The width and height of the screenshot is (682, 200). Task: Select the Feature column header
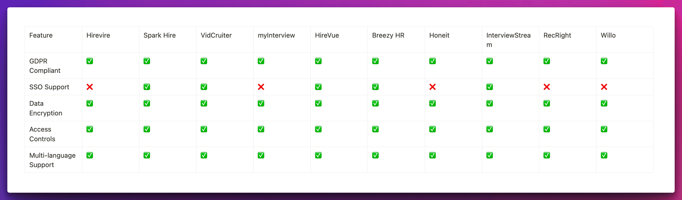coord(41,35)
